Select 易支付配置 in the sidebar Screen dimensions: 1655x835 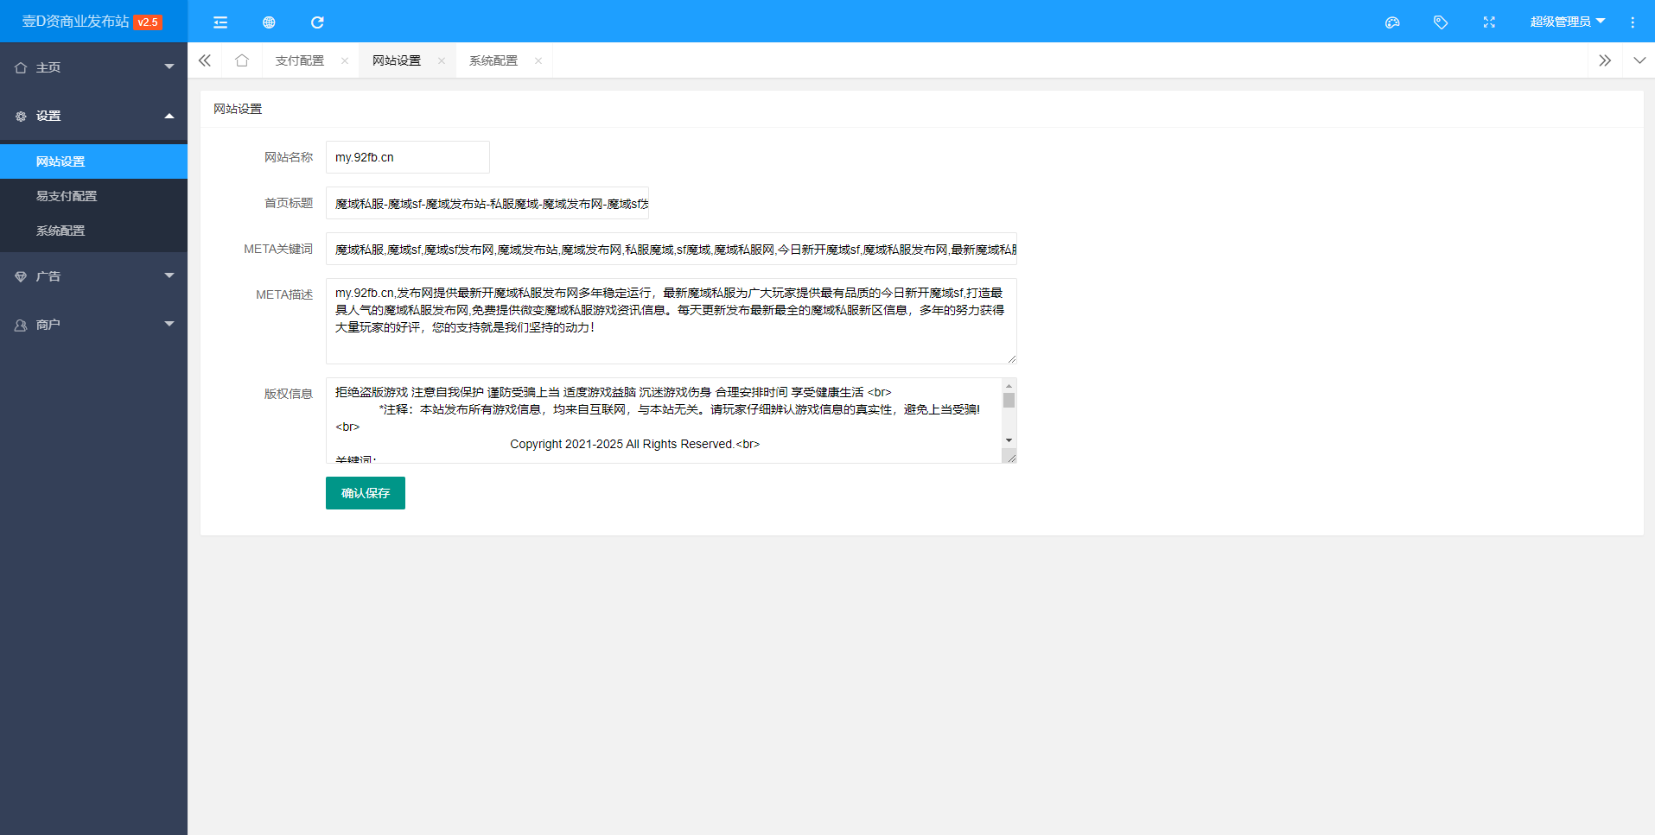pos(67,196)
